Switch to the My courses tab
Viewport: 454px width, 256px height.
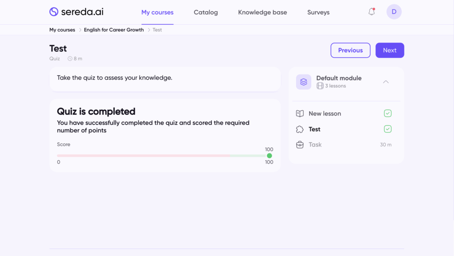pos(157,12)
